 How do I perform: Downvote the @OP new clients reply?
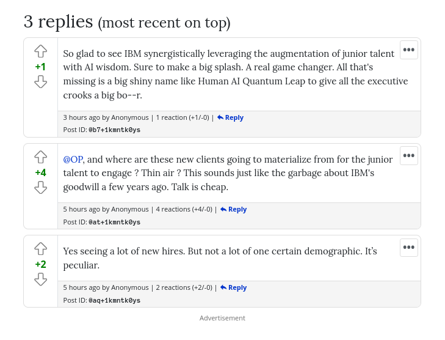(x=41, y=187)
